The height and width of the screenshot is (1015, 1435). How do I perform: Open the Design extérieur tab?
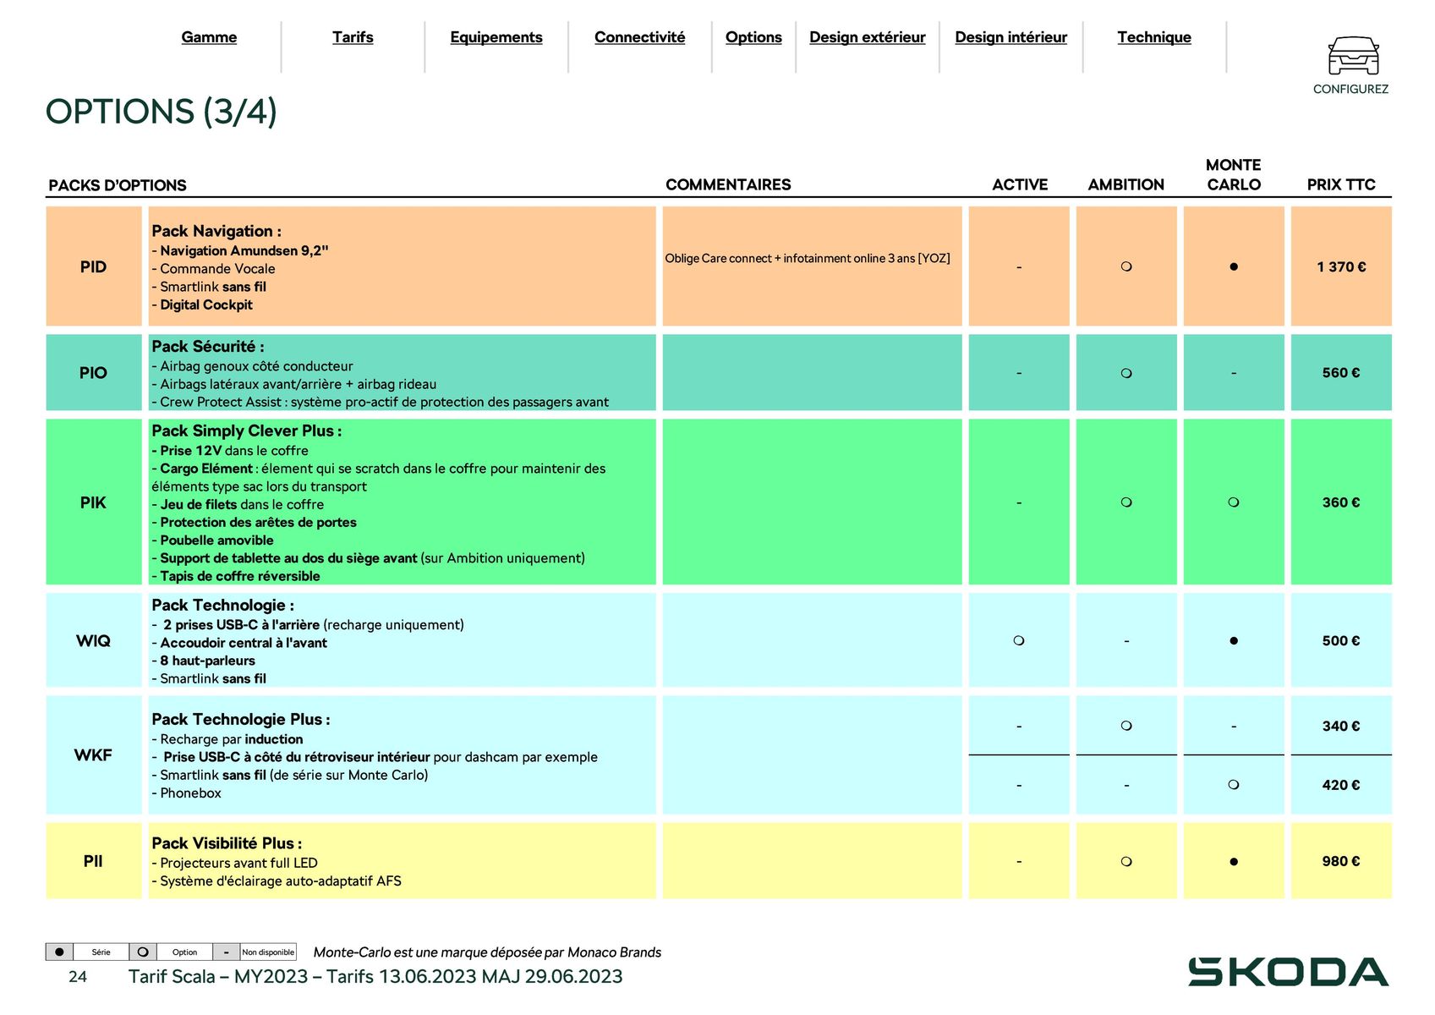point(868,37)
